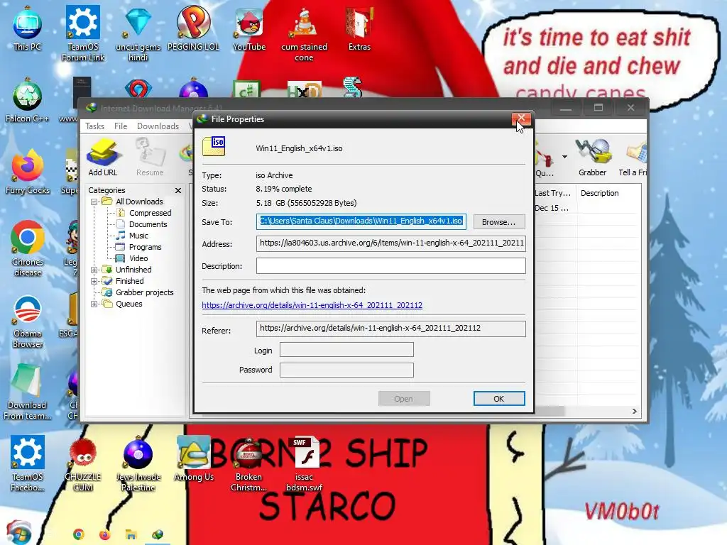The image size is (727, 545).
Task: Select the Among Us desktop icon
Action: click(x=194, y=459)
